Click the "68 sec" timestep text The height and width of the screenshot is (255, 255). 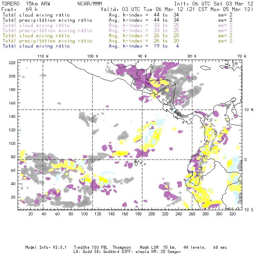tap(220, 247)
